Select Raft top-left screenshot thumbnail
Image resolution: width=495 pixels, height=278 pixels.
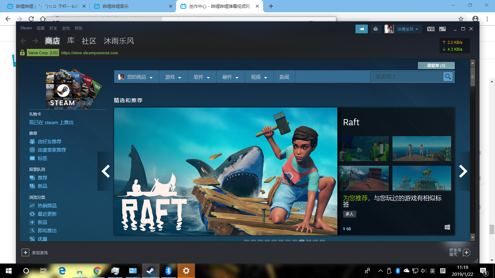(363, 148)
